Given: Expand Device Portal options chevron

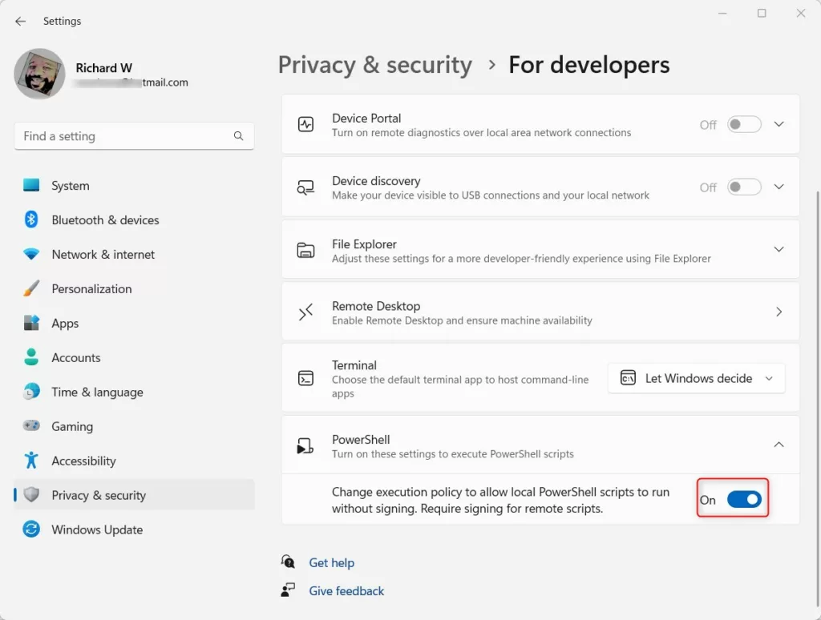Looking at the screenshot, I should click(779, 124).
